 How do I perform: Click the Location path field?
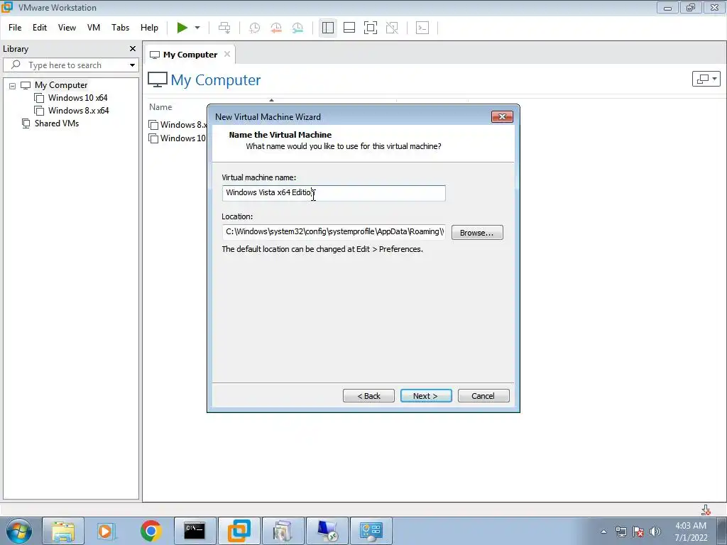click(x=334, y=232)
